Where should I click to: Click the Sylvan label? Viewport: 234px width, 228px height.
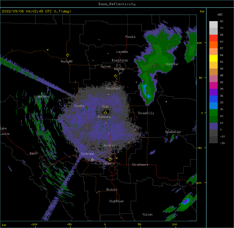click(x=106, y=66)
